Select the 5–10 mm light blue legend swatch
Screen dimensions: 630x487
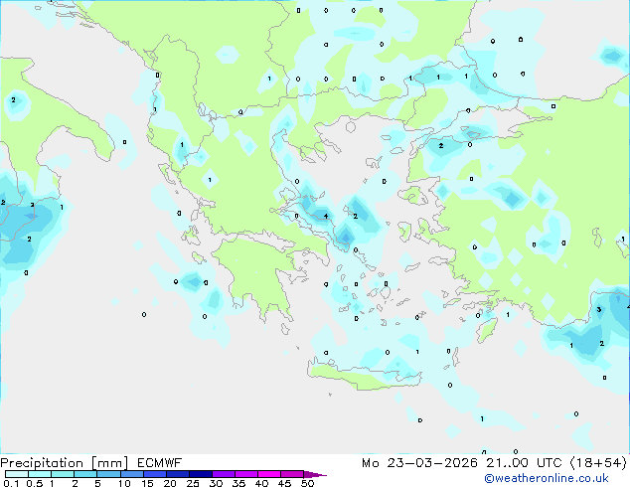109,474
